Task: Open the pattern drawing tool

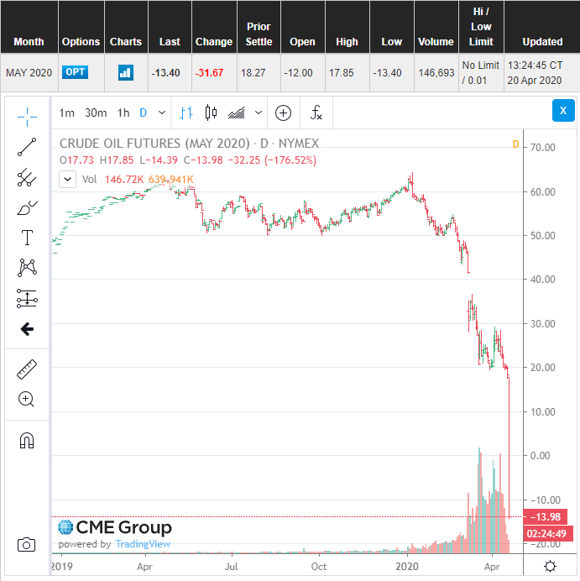Action: coord(27,268)
